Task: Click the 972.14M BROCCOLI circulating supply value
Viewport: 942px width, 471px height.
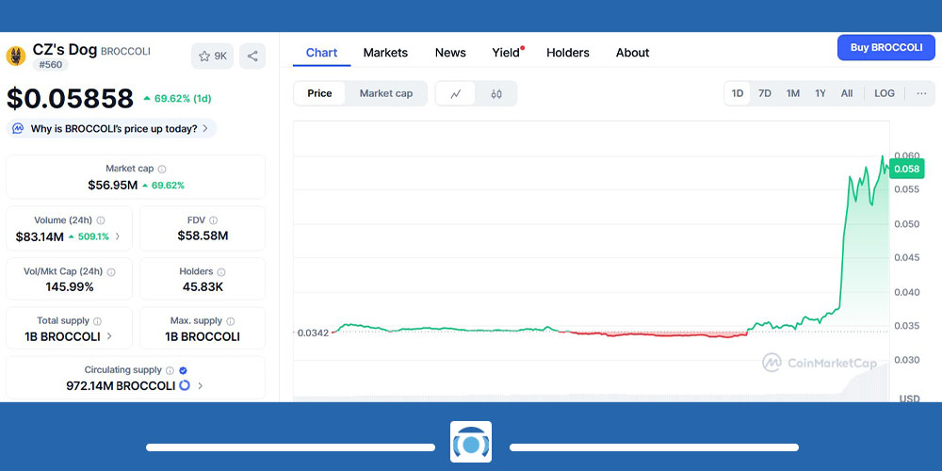Action: tap(121, 385)
